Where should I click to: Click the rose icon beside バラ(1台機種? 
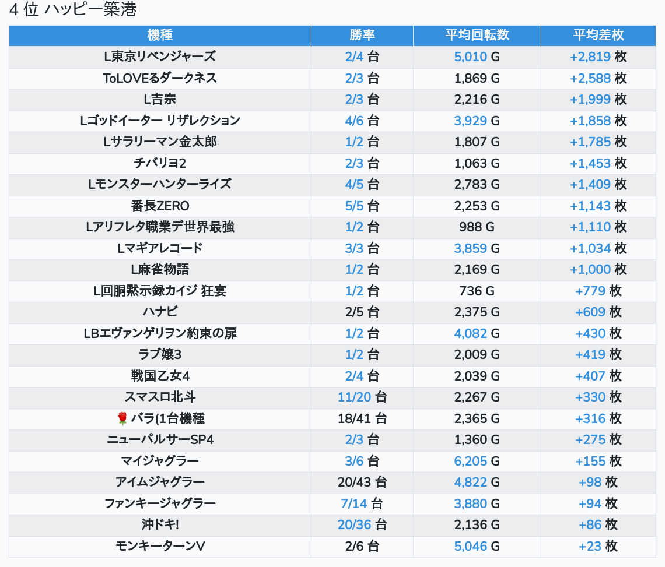(x=122, y=418)
